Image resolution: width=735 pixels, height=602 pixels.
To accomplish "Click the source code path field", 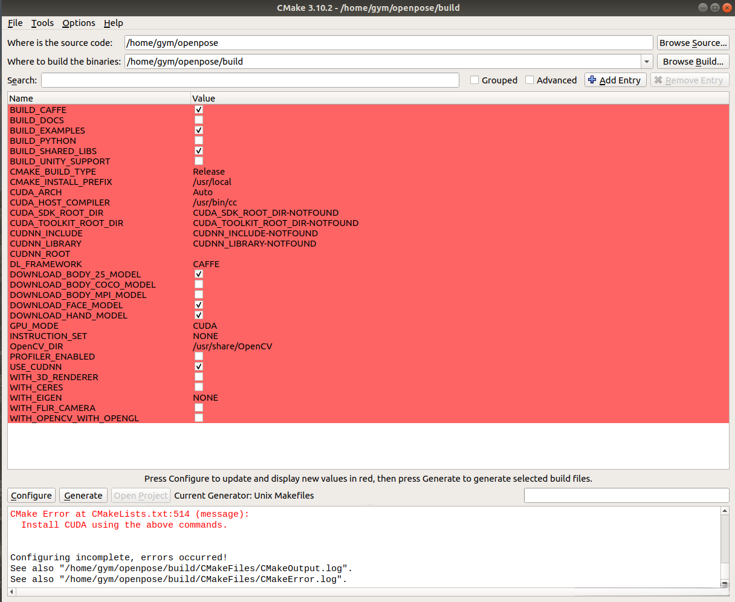I will pyautogui.click(x=389, y=43).
